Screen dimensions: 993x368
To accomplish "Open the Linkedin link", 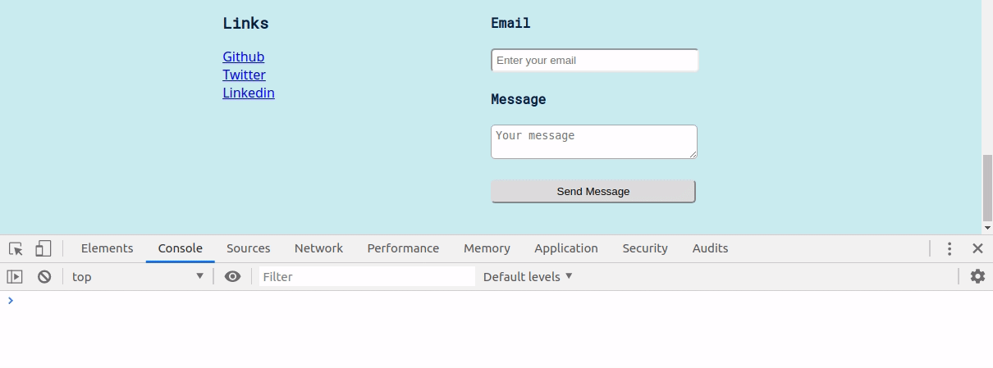I will 248,93.
